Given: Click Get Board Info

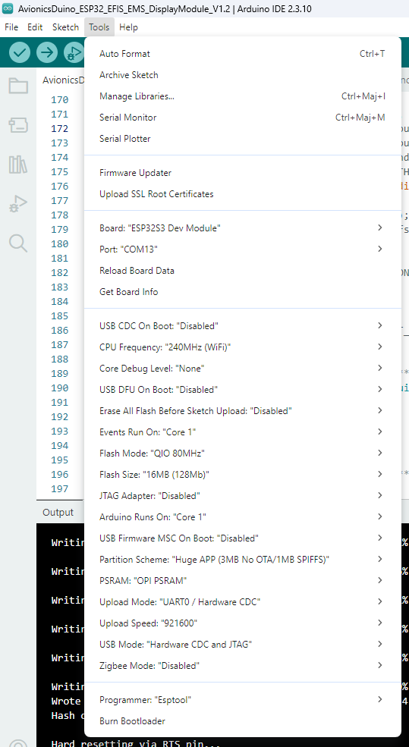Looking at the screenshot, I should click(243, 291).
